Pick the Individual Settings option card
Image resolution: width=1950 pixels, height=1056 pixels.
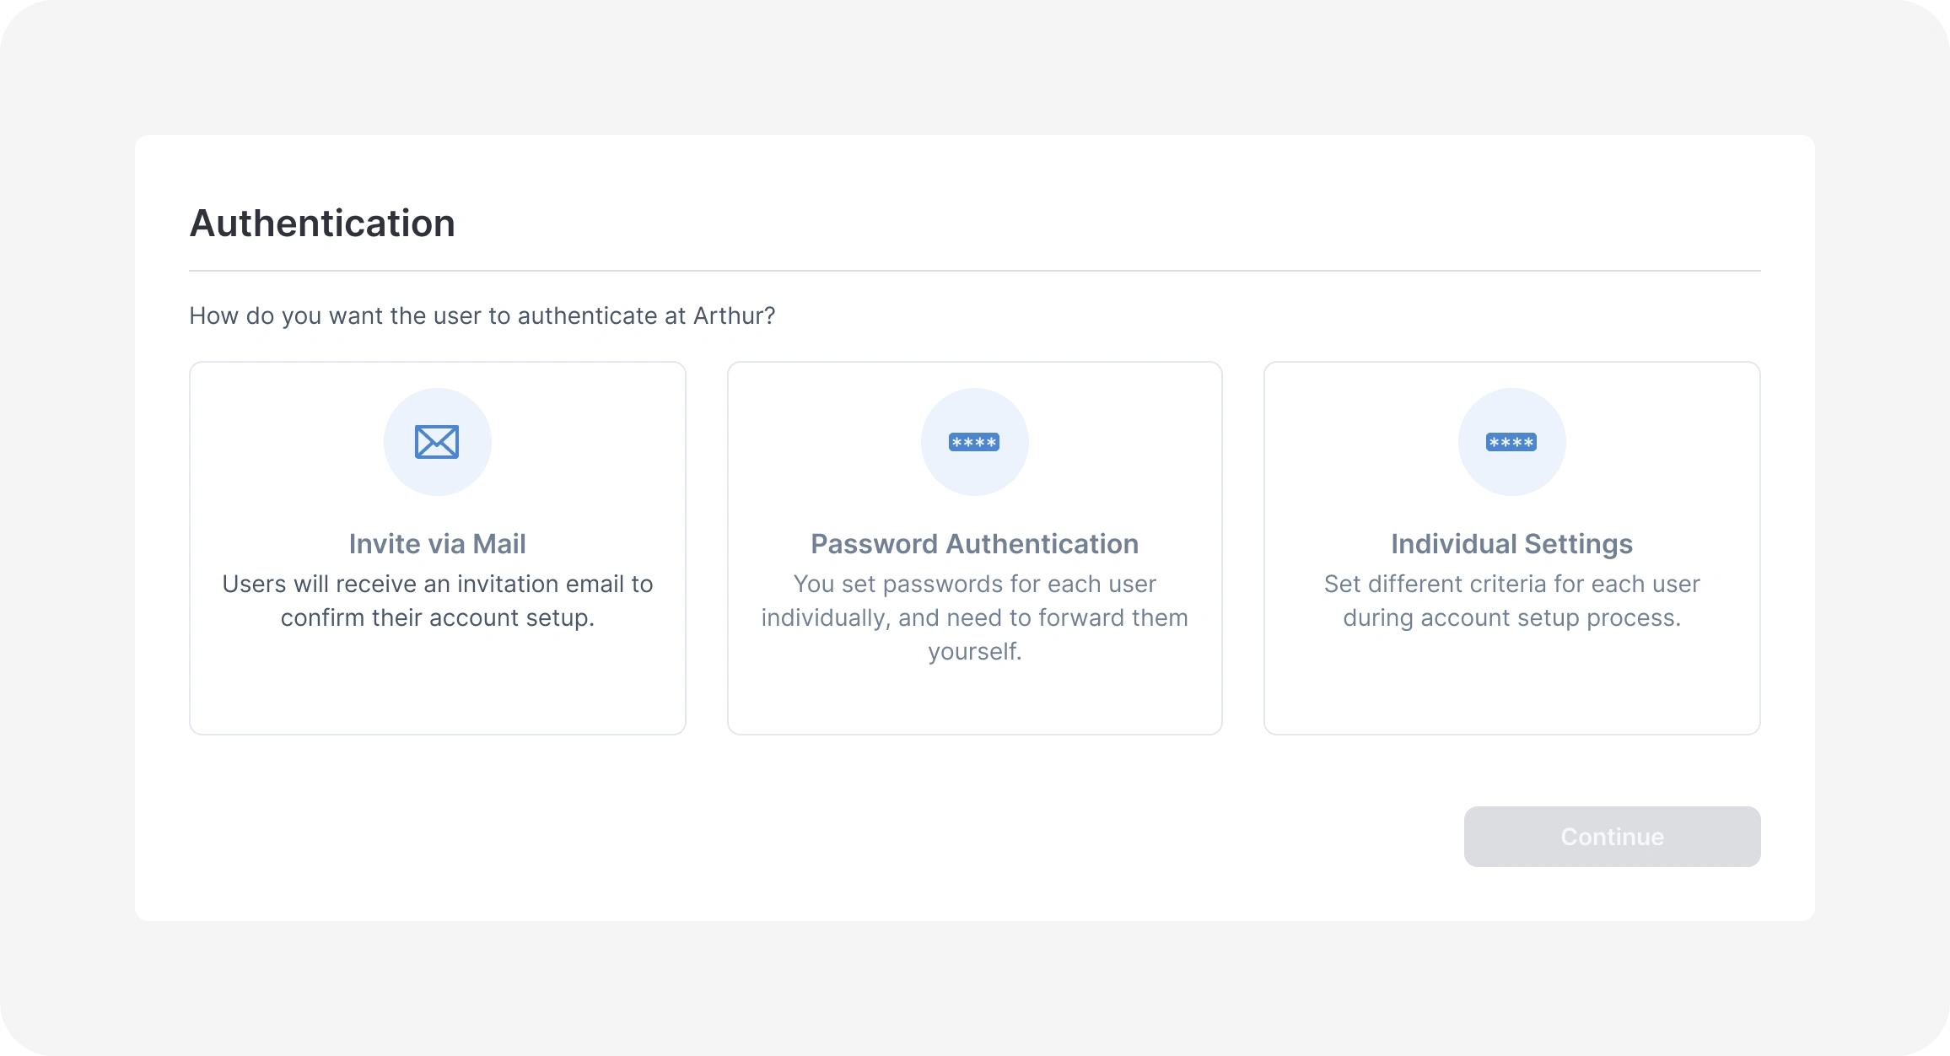(1512, 548)
